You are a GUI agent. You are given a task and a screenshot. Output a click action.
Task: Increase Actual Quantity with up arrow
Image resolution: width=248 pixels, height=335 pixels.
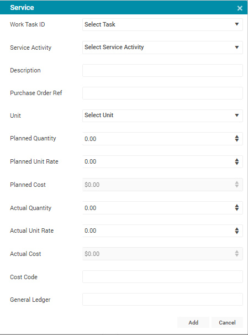pyautogui.click(x=237, y=206)
